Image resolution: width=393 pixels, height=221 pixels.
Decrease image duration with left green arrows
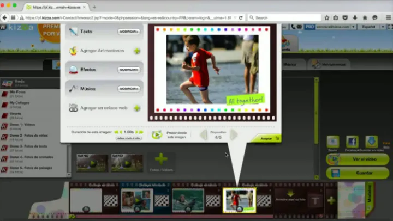pos(116,132)
